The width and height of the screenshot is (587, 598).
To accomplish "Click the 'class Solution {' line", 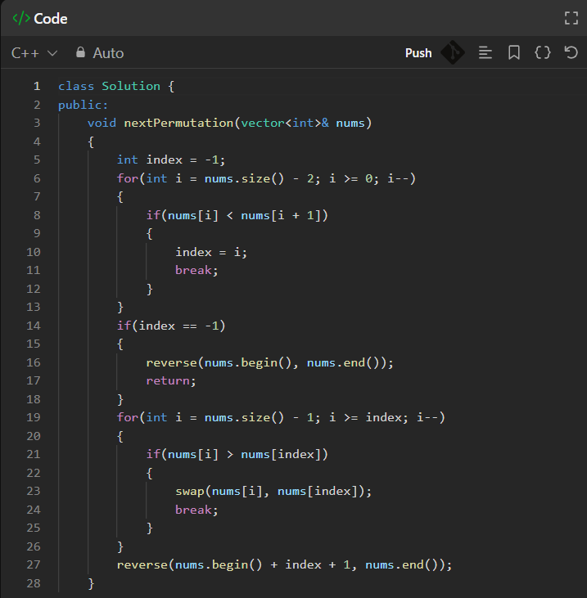I will click(116, 86).
